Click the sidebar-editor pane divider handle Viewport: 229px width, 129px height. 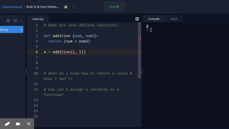tap(26, 71)
